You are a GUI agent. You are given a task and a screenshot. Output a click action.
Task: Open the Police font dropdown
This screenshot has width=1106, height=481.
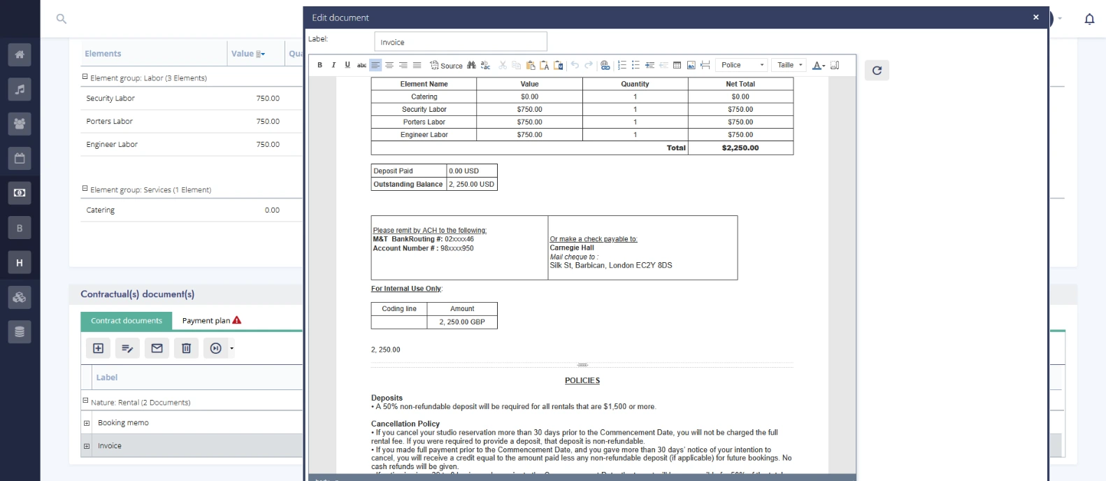pos(742,65)
